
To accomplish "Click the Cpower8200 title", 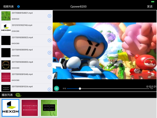I will point(78,7).
